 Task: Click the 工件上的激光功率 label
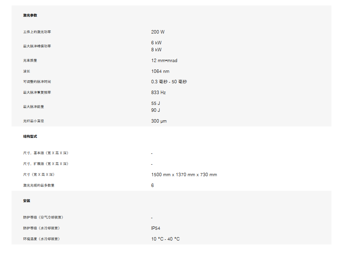[37, 32]
